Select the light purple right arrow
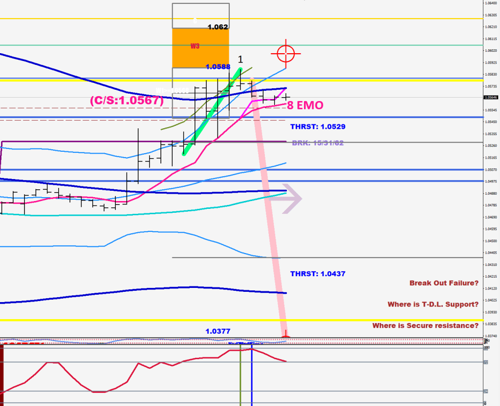The height and width of the screenshot is (406, 500). 292,198
